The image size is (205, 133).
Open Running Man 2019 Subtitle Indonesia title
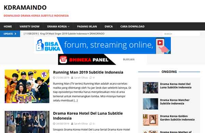(88, 72)
